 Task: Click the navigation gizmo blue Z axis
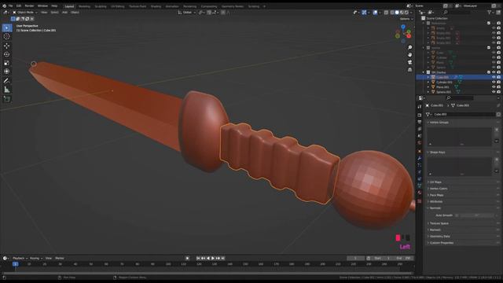(x=403, y=27)
